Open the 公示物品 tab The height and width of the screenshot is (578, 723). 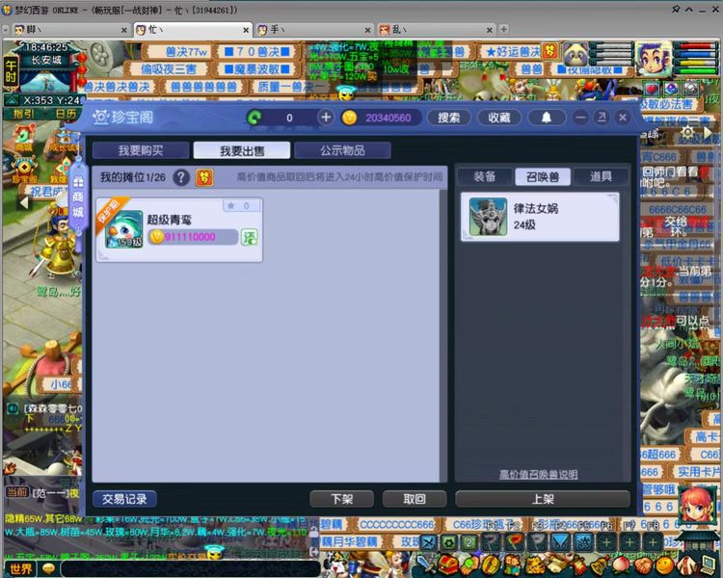click(342, 150)
